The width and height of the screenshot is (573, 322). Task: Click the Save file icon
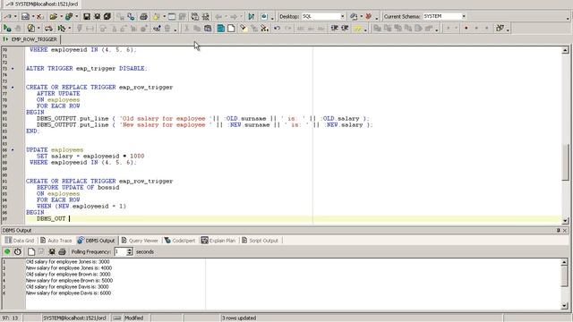[87, 16]
